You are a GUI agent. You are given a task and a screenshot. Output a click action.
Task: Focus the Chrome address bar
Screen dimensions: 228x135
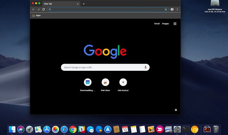coord(108,9)
